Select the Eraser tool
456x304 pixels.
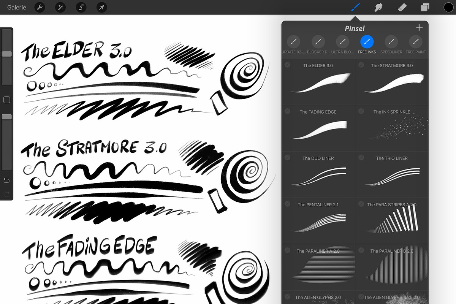[402, 7]
